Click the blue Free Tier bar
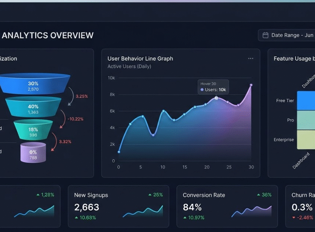The width and height of the screenshot is (315, 232). point(306,101)
